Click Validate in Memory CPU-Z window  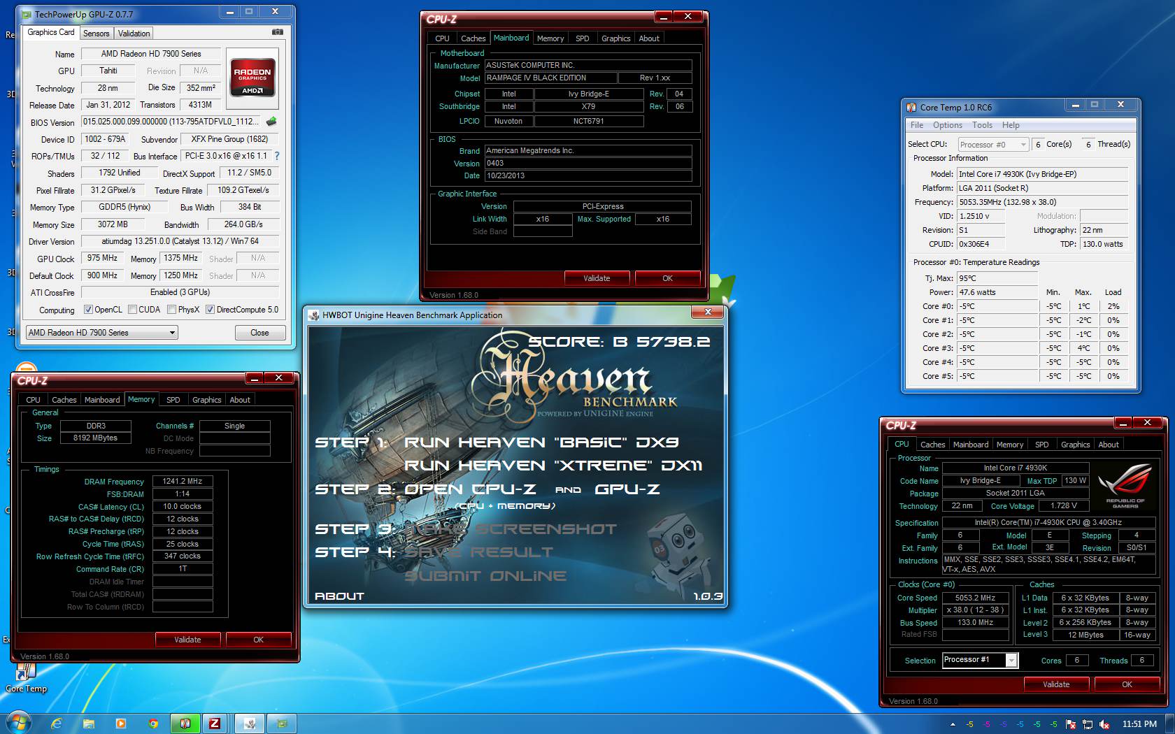(x=187, y=640)
